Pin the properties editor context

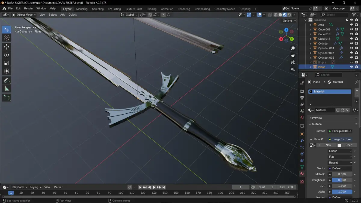(357, 82)
